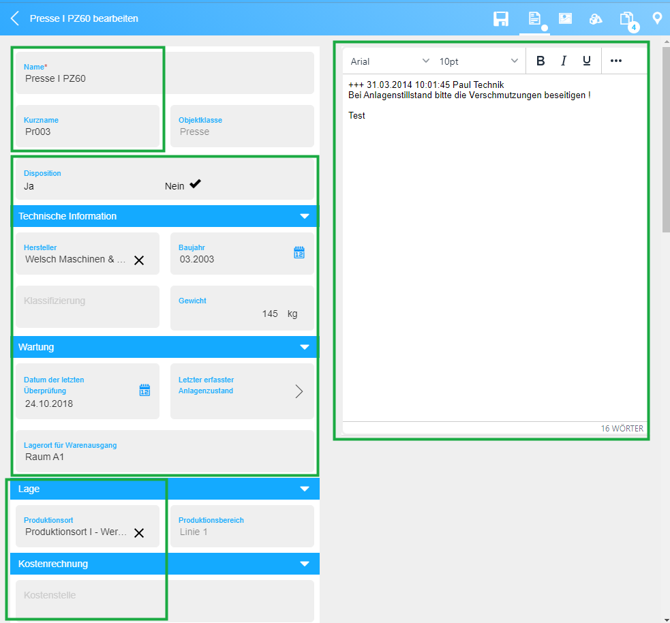Toggle italic formatting in editor
This screenshot has height=623, width=670.
[564, 61]
